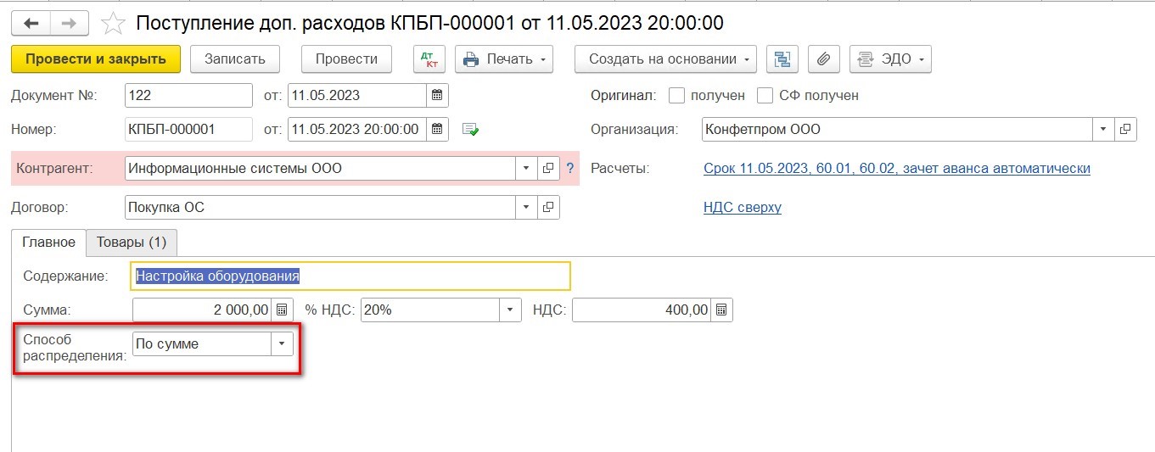Show Дт/Кт accounting entries
This screenshot has width=1155, height=452.
[x=429, y=59]
